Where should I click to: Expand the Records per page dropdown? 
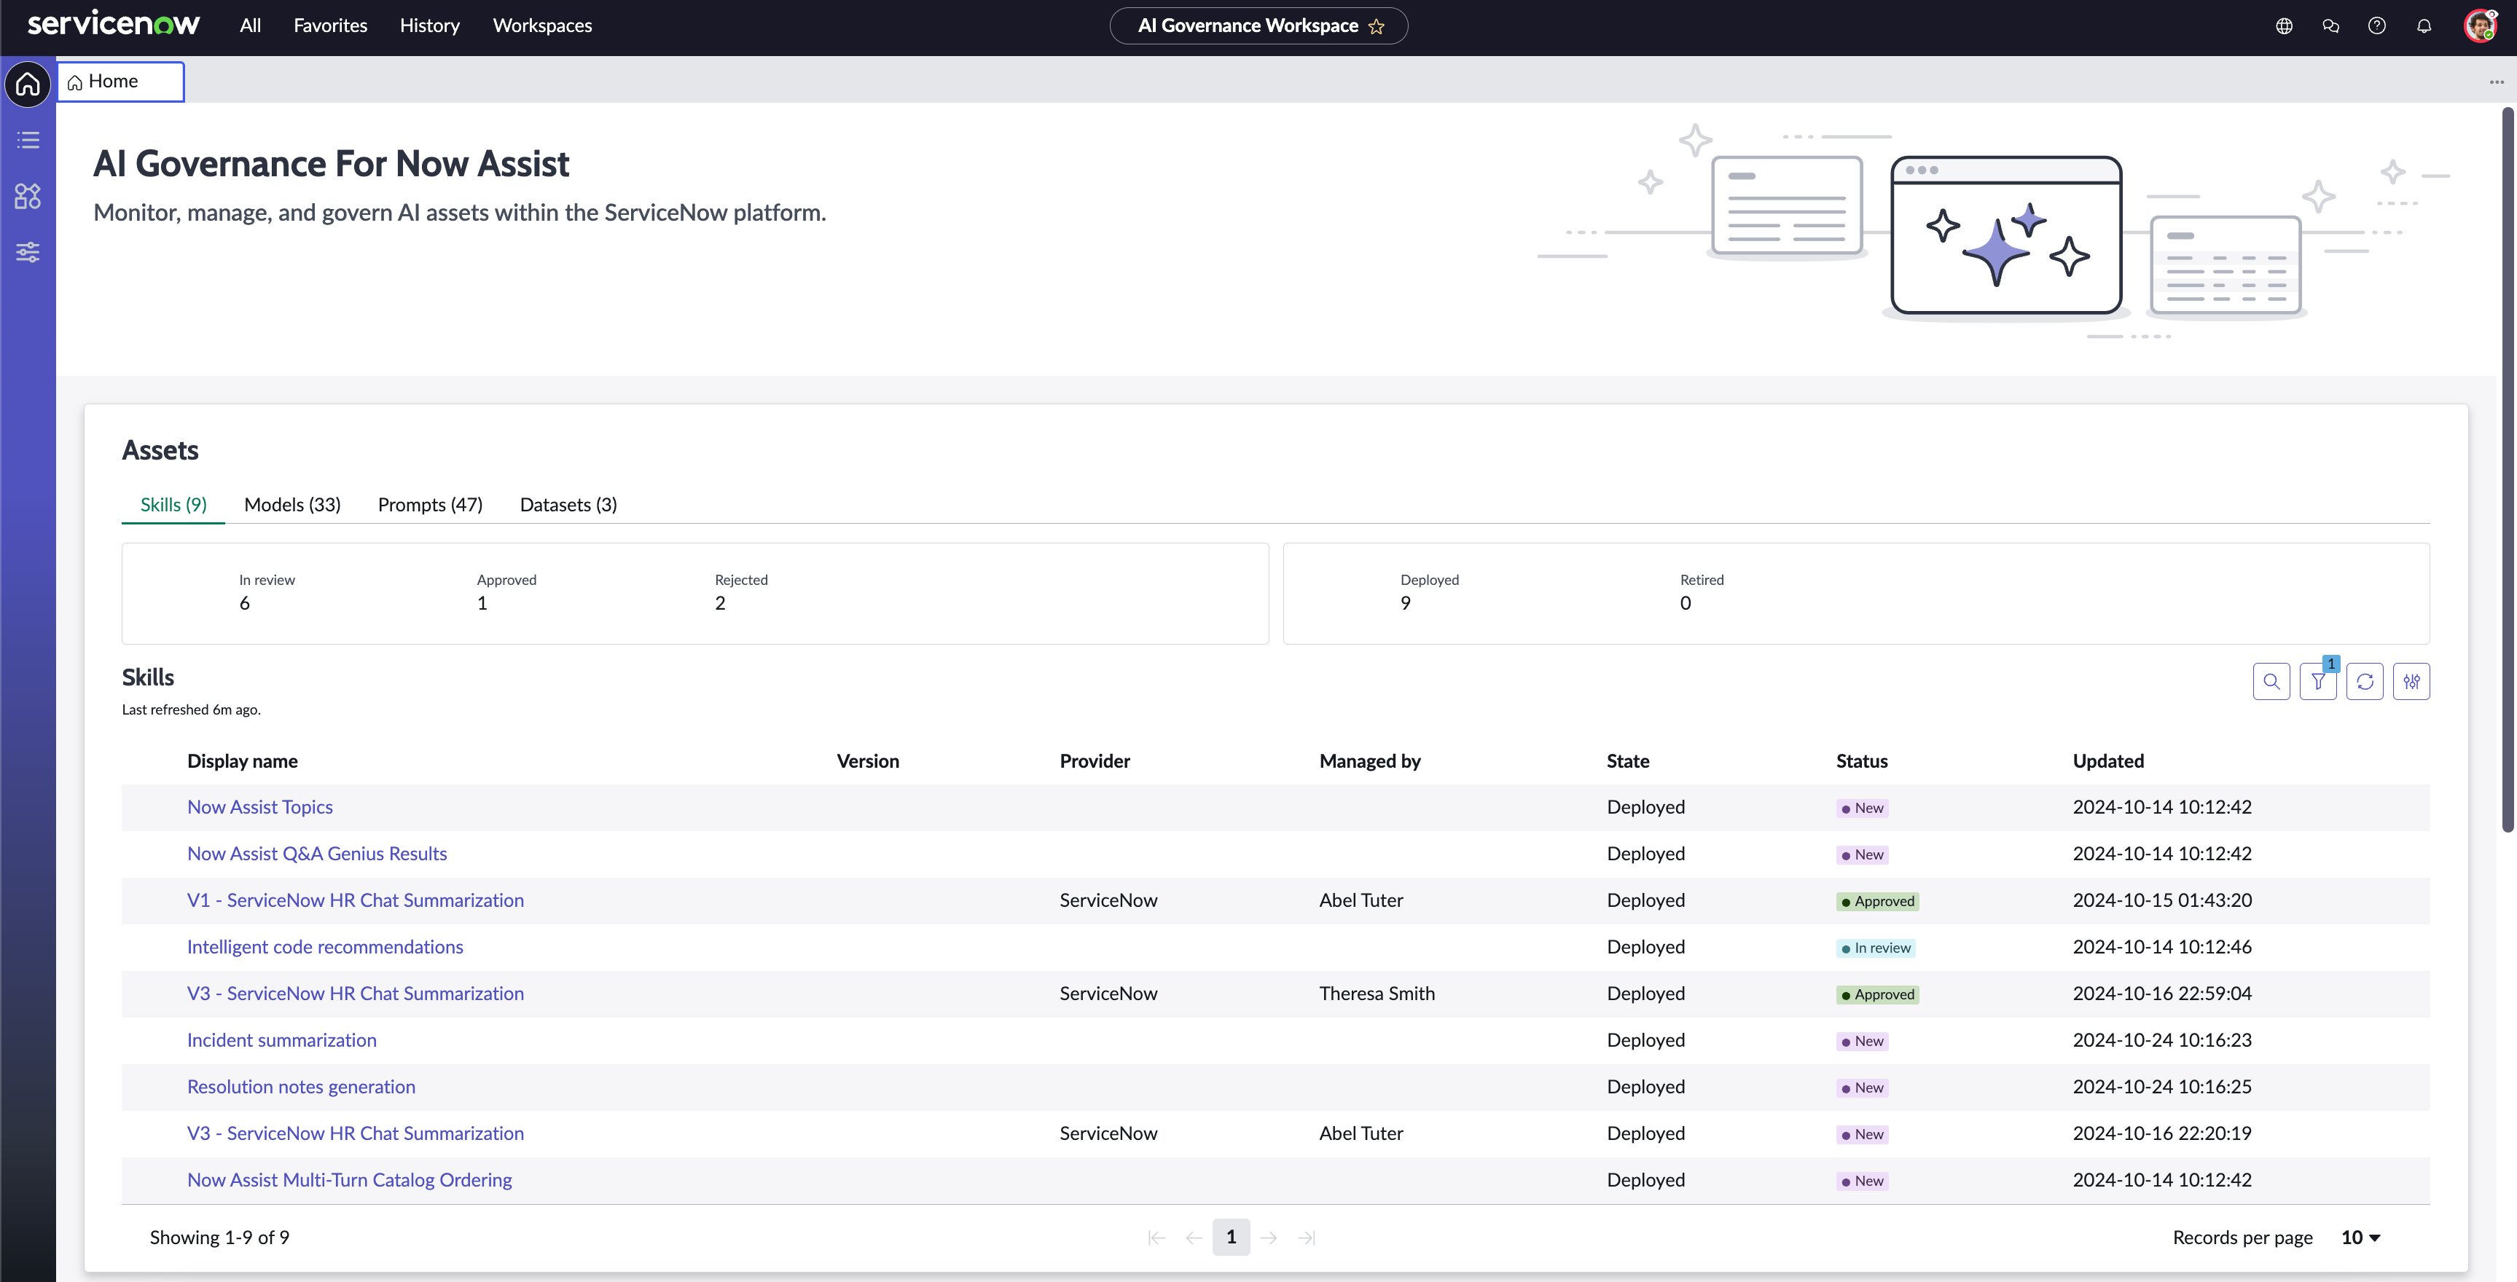(2360, 1237)
